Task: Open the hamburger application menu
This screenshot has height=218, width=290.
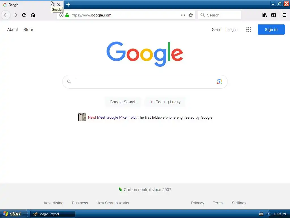Action: (285, 15)
